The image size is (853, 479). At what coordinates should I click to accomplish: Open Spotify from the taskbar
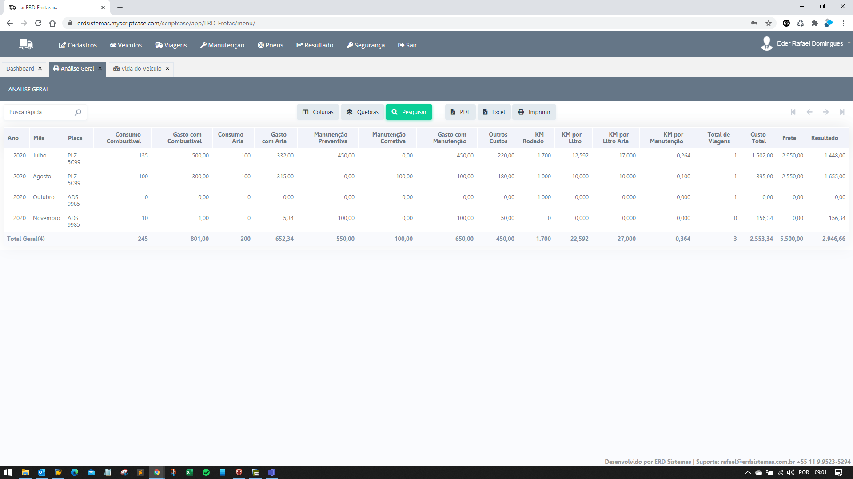click(206, 472)
